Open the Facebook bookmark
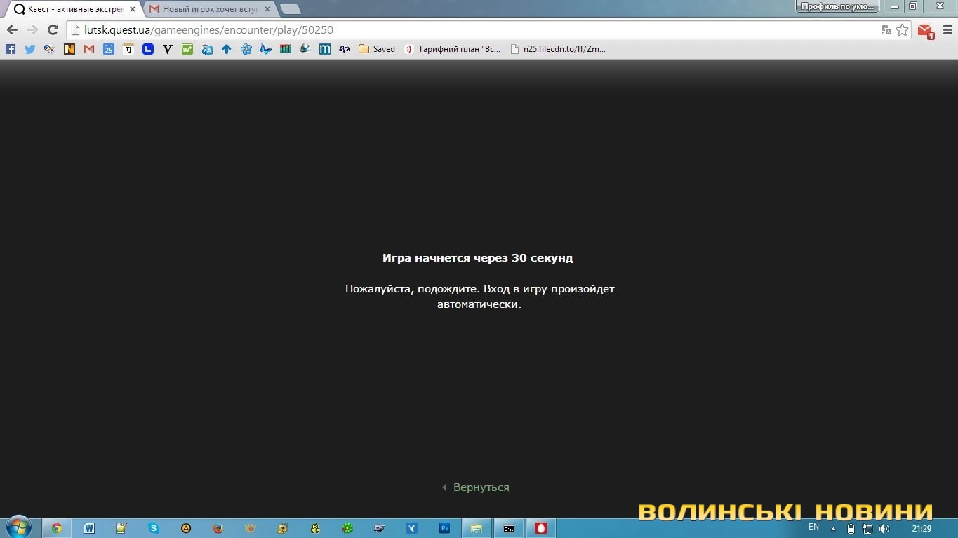The width and height of the screenshot is (958, 538). [11, 49]
